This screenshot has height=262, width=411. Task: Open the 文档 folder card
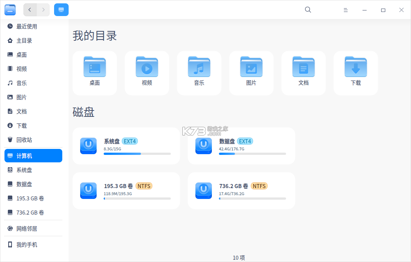[304, 73]
